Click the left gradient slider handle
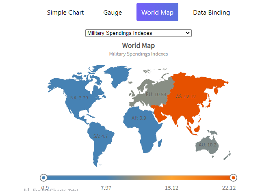Viewport: 262px width, 191px height. [43, 178]
